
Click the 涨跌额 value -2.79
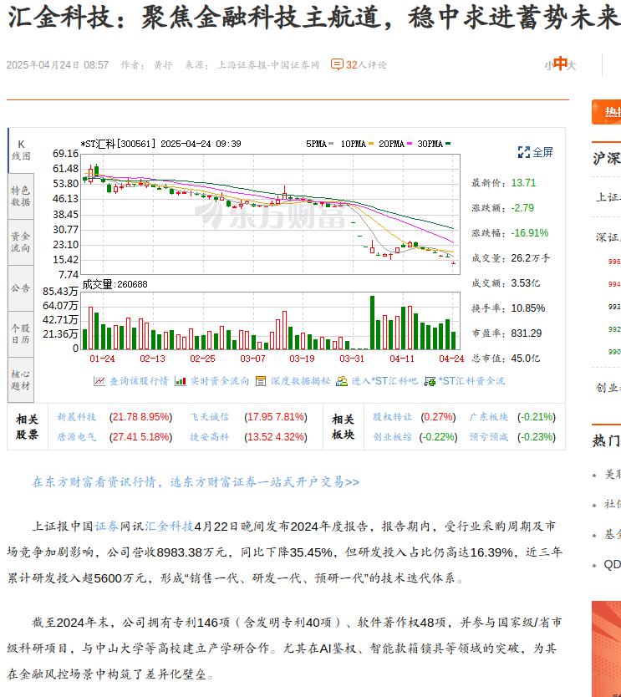tap(522, 208)
